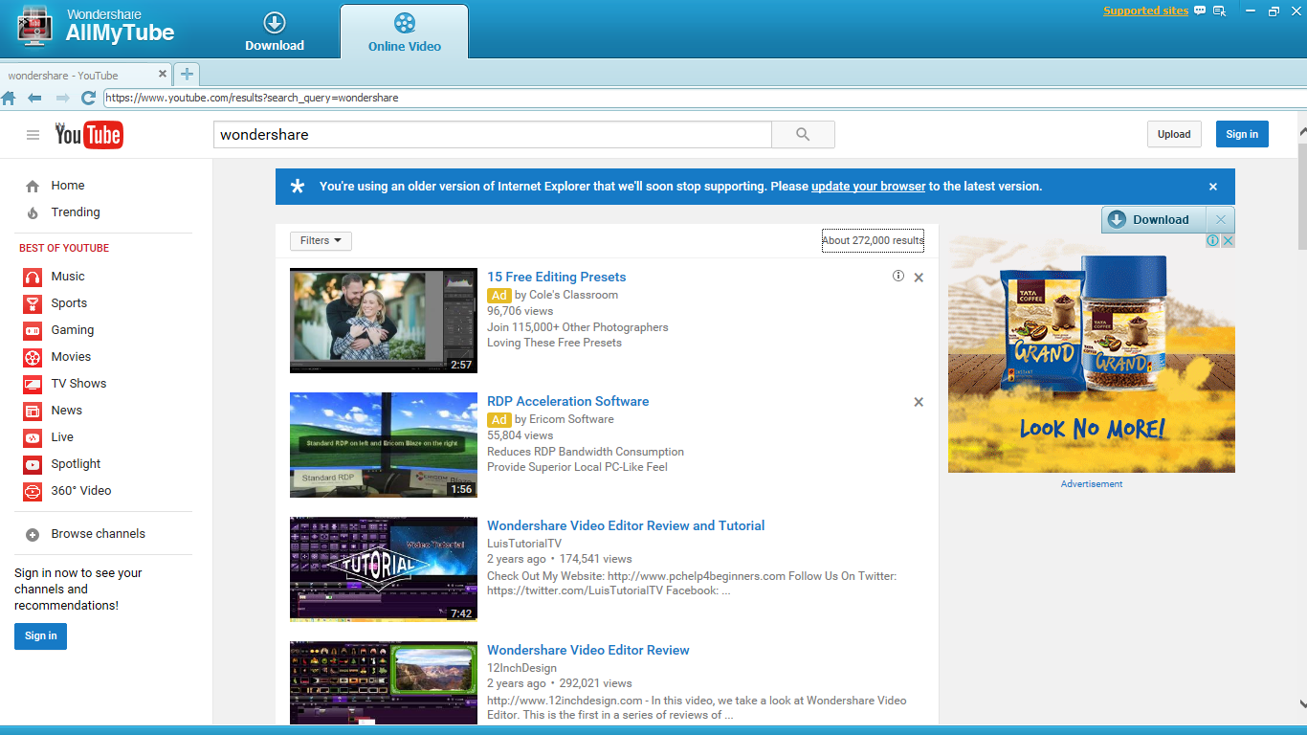
Task: Open the TV Shows channel icon
Action: point(33,384)
